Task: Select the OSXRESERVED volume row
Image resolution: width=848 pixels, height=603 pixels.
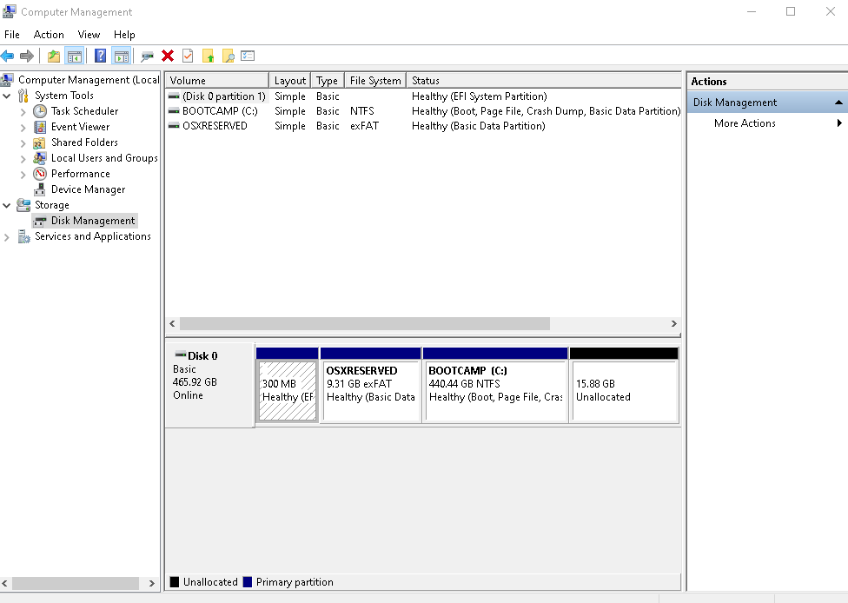Action: [423, 125]
